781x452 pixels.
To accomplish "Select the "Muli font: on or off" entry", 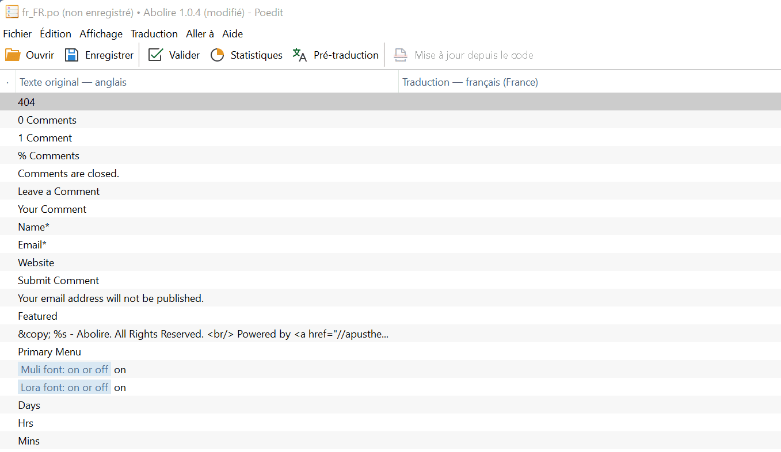I will (x=64, y=370).
